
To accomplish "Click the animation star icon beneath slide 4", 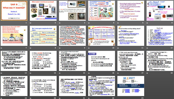I will [x=89, y=23].
